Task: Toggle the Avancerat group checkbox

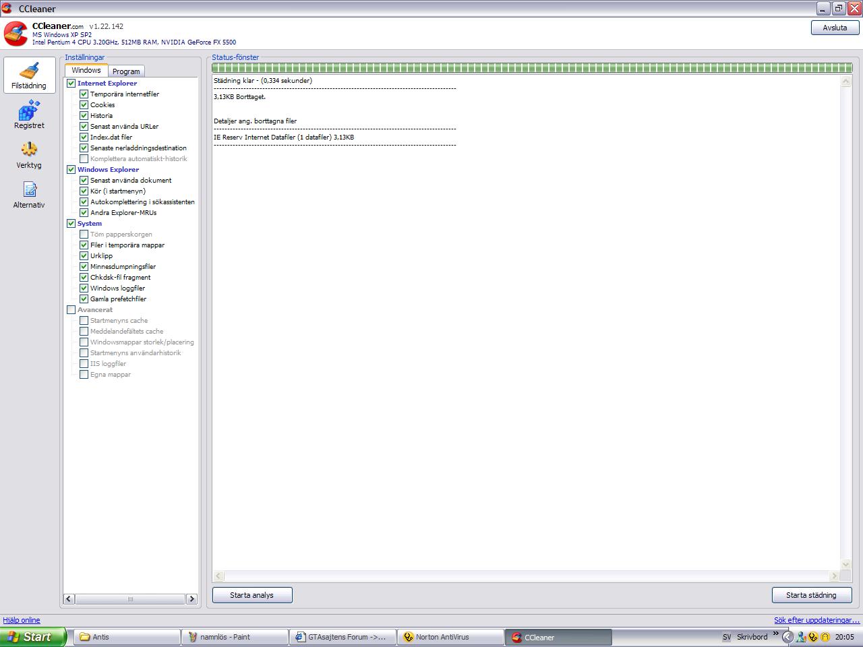Action: (71, 309)
